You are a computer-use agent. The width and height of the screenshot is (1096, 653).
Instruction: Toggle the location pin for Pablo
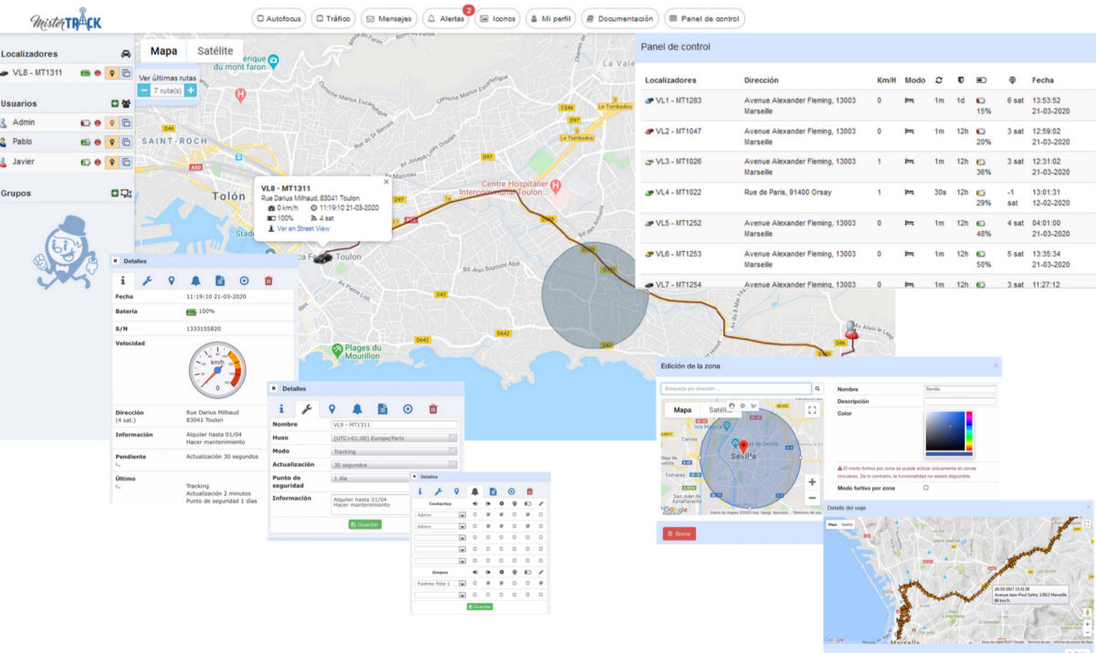pos(112,142)
